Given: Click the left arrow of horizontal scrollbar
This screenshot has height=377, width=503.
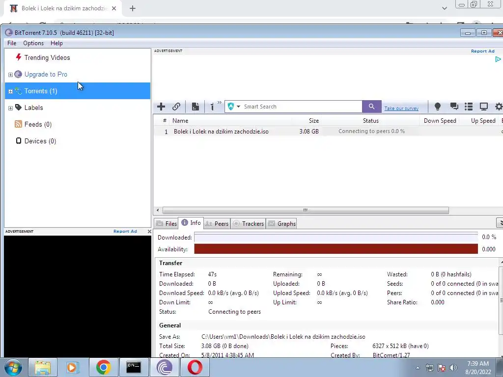Looking at the screenshot, I should click(158, 210).
